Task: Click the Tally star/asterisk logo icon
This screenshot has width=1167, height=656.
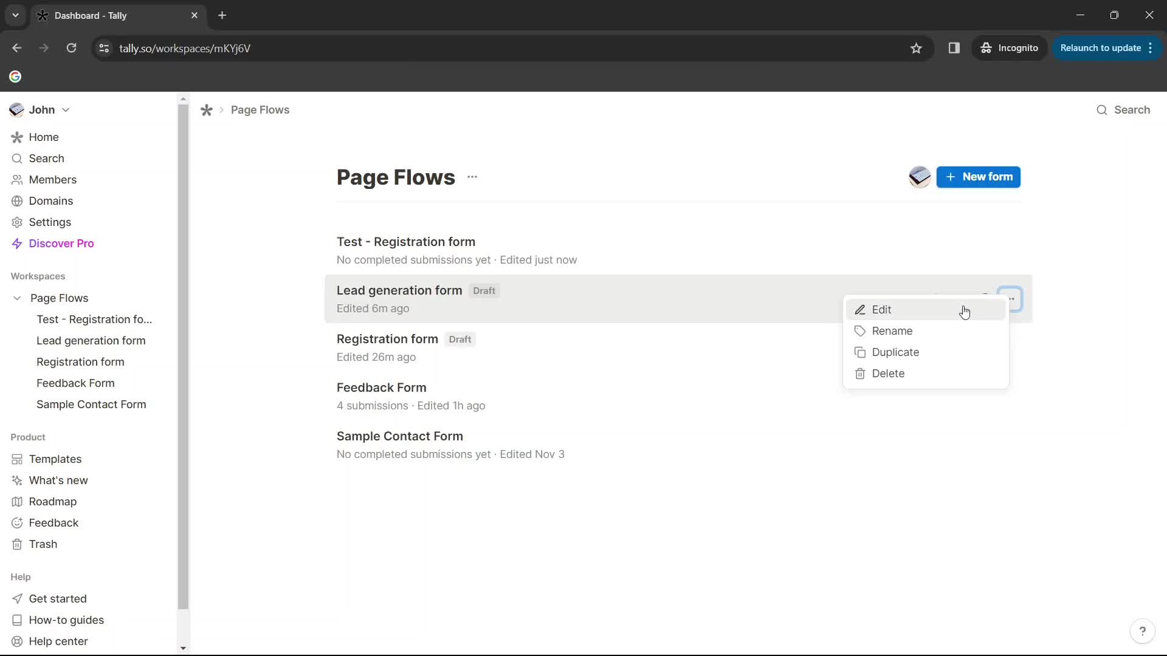Action: 207,110
